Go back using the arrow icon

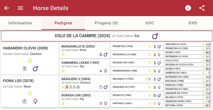7,8
